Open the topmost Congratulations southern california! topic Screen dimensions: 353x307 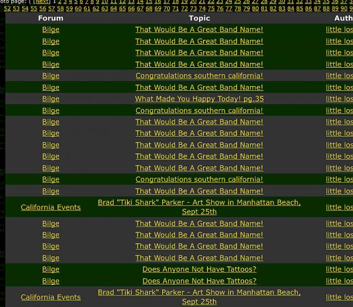pos(199,76)
